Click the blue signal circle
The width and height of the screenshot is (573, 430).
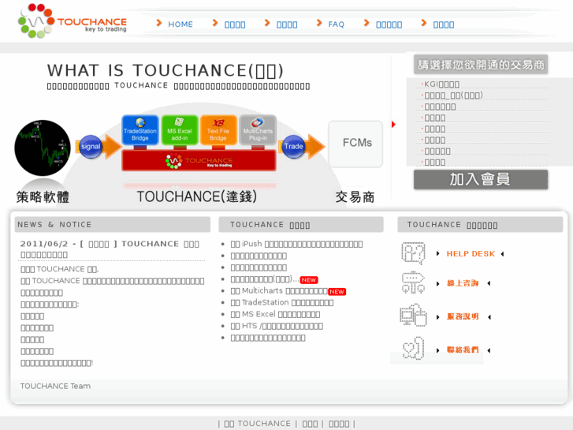coord(91,147)
